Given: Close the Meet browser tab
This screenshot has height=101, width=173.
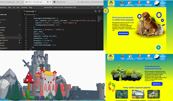Looking at the screenshot, I should [50, 2].
